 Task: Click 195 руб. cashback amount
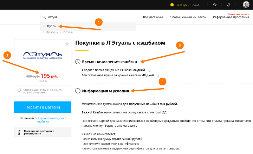tap(49, 76)
